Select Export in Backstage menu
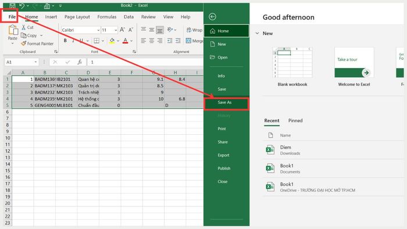Image resolution: width=407 pixels, height=229 pixels. (x=226, y=155)
